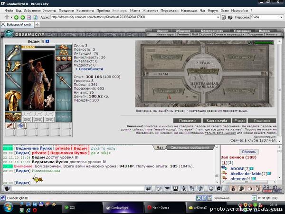The width and height of the screenshot is (285, 214).
Task: Click the character health bar
Action: pyautogui.click(x=38, y=47)
